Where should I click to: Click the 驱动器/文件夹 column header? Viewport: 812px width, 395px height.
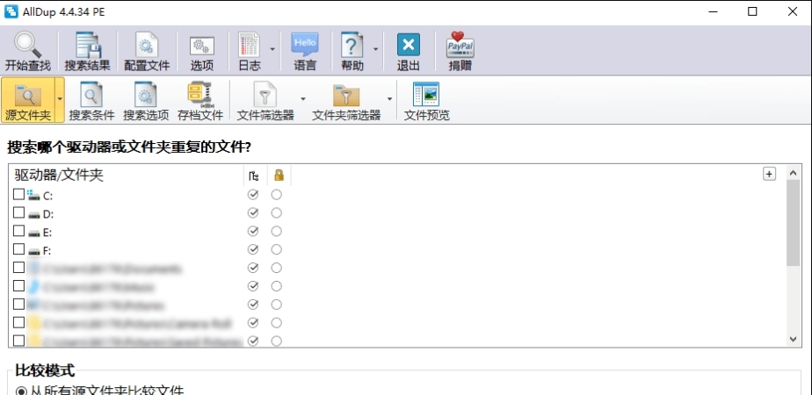(x=59, y=175)
